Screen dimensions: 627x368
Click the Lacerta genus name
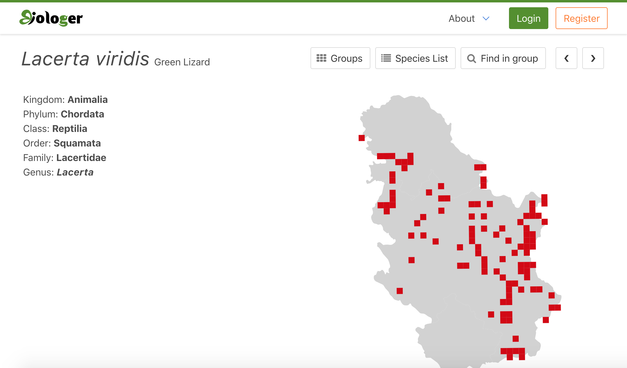point(75,172)
